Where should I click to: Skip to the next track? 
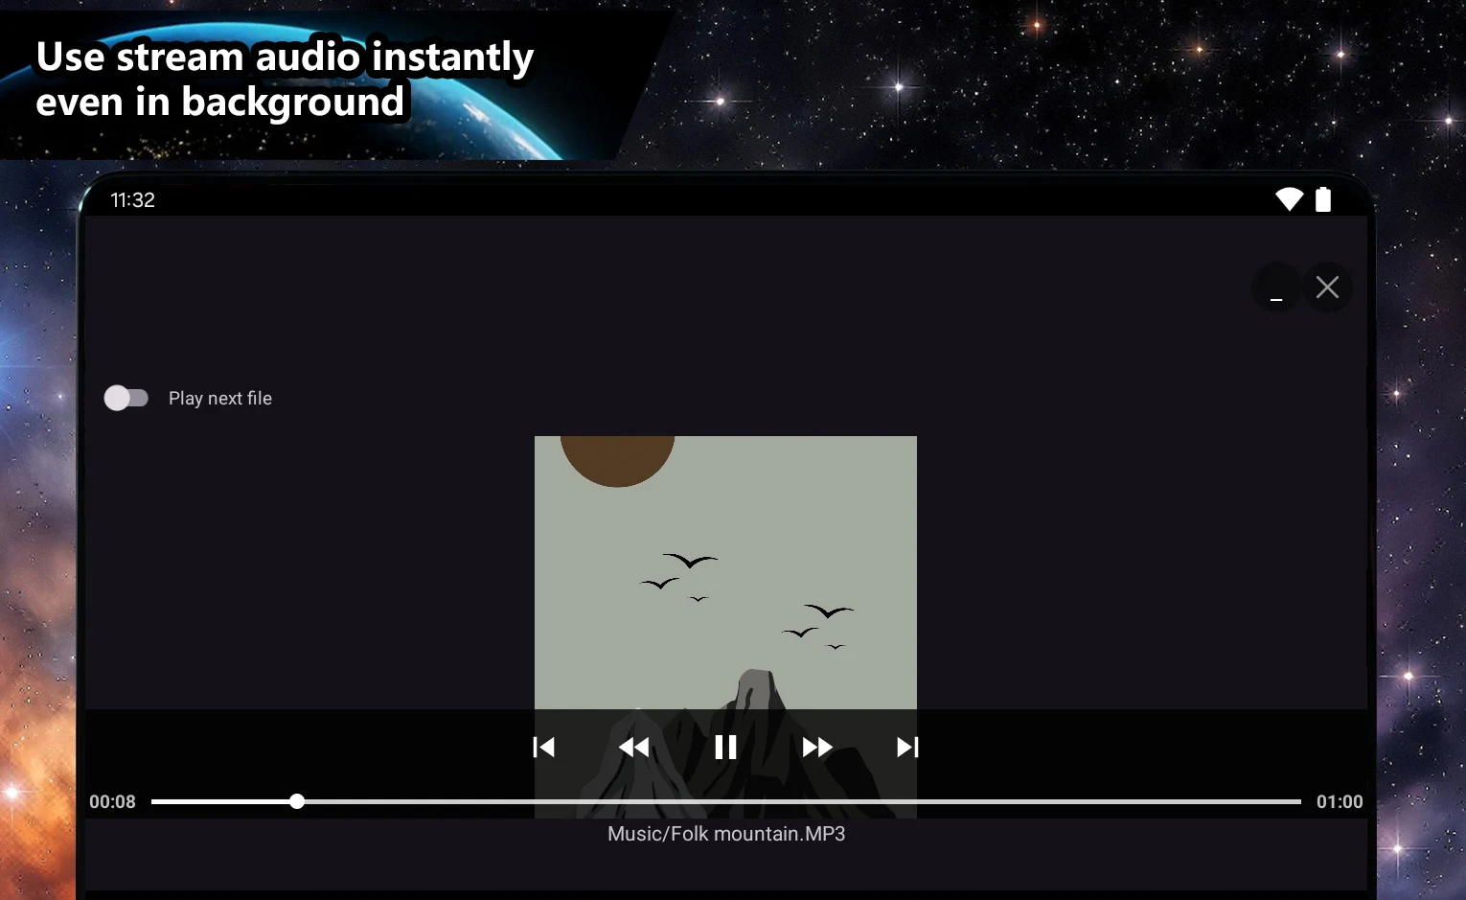pos(907,748)
